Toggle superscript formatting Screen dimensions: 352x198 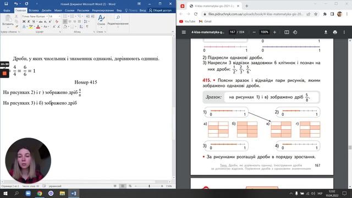(50, 21)
